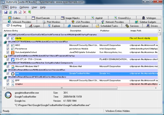Switch to LSA Providers tab
The image size is (164, 115).
pos(81,22)
